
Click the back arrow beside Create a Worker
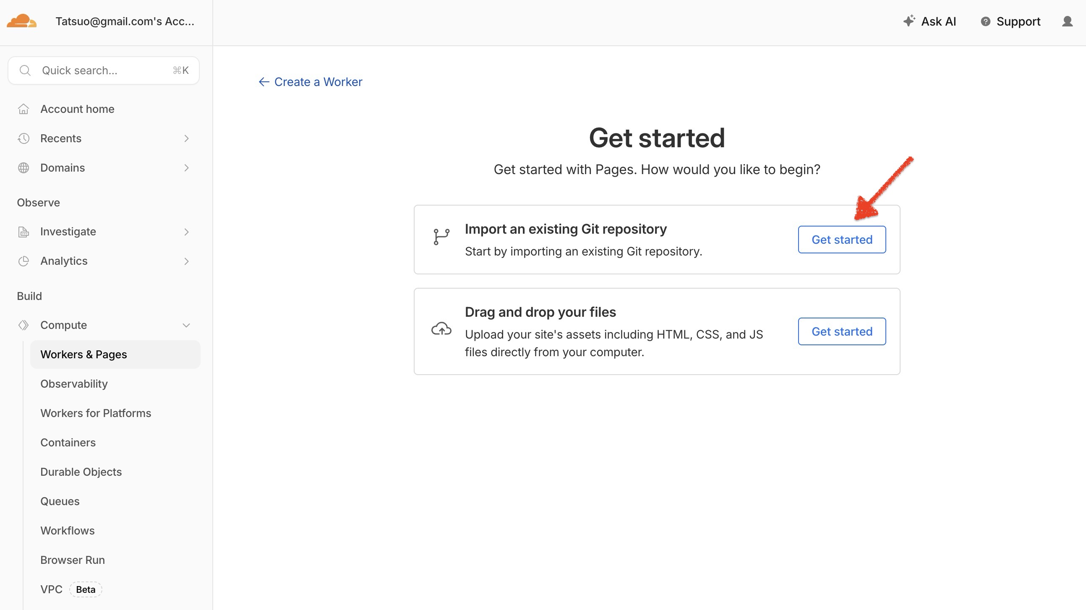tap(264, 82)
